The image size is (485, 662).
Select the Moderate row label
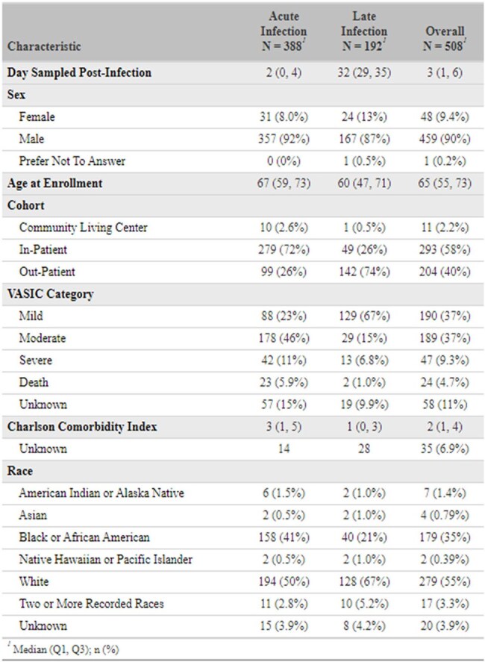tap(43, 338)
